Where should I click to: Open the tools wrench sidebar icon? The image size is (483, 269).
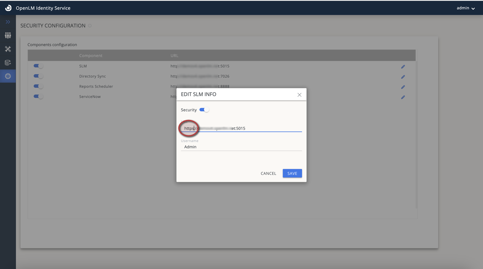tap(8, 49)
